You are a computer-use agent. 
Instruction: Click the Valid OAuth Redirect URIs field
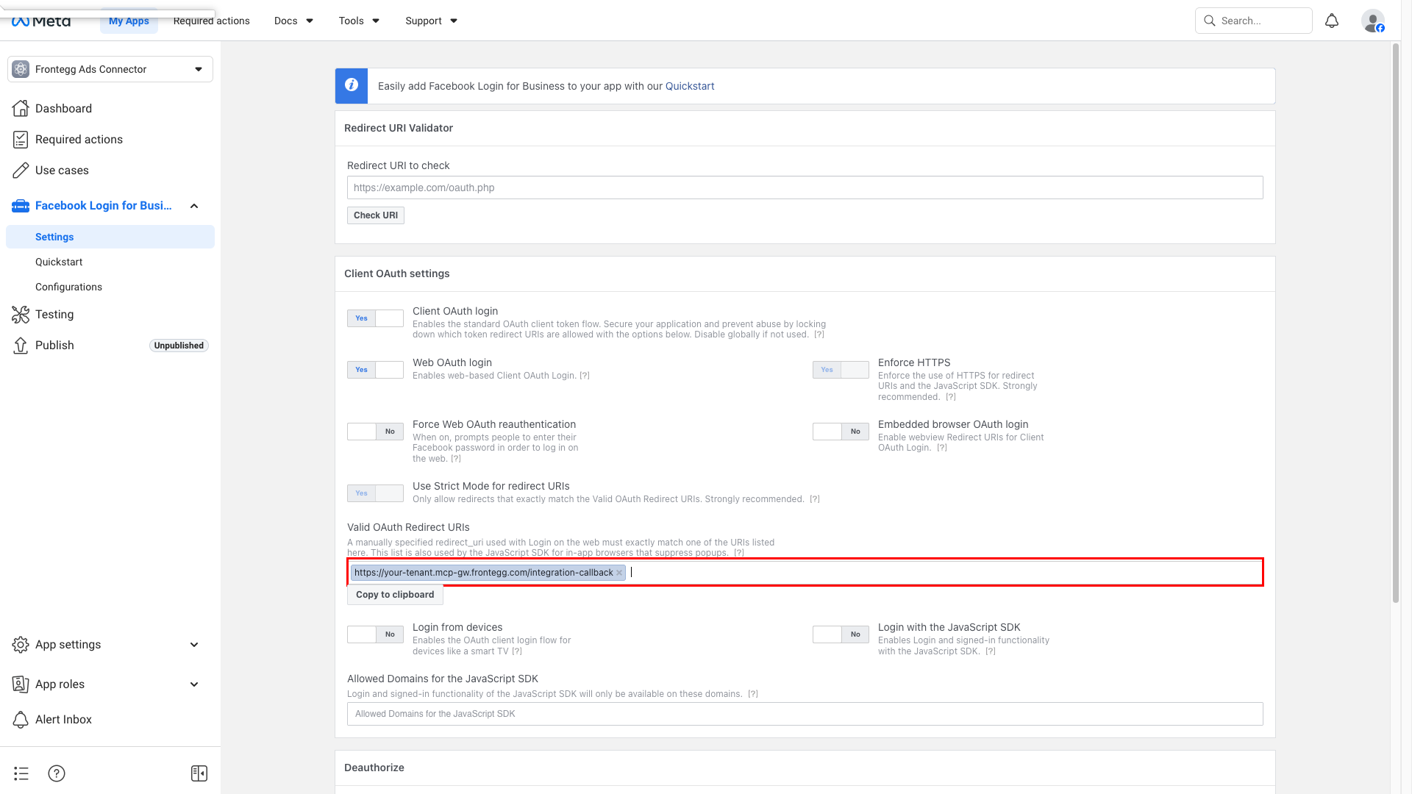(805, 573)
